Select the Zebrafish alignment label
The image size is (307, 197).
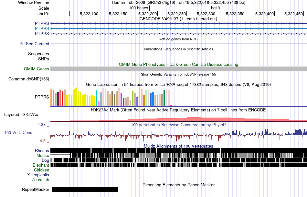pyautogui.click(x=40, y=180)
